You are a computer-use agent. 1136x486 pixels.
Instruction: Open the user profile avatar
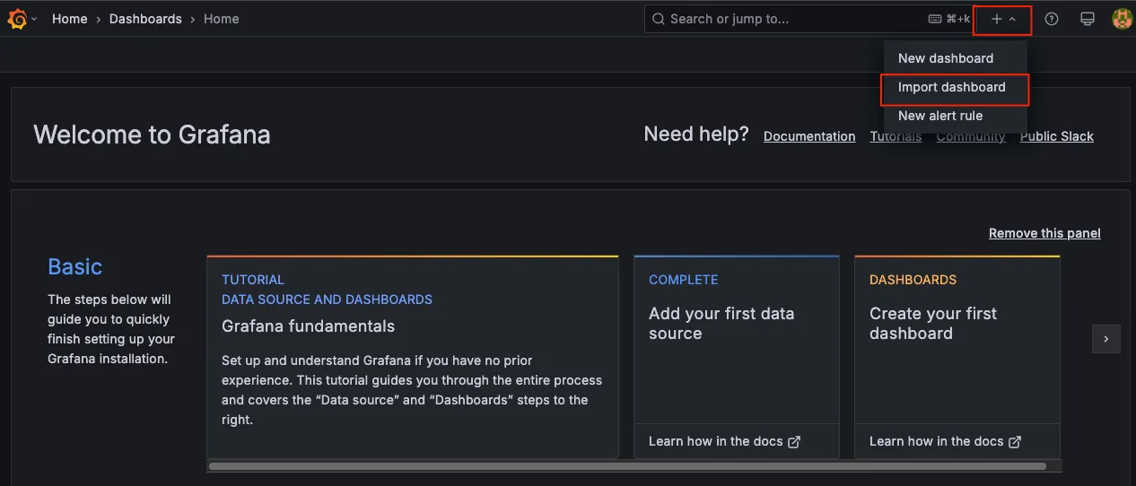pos(1122,19)
